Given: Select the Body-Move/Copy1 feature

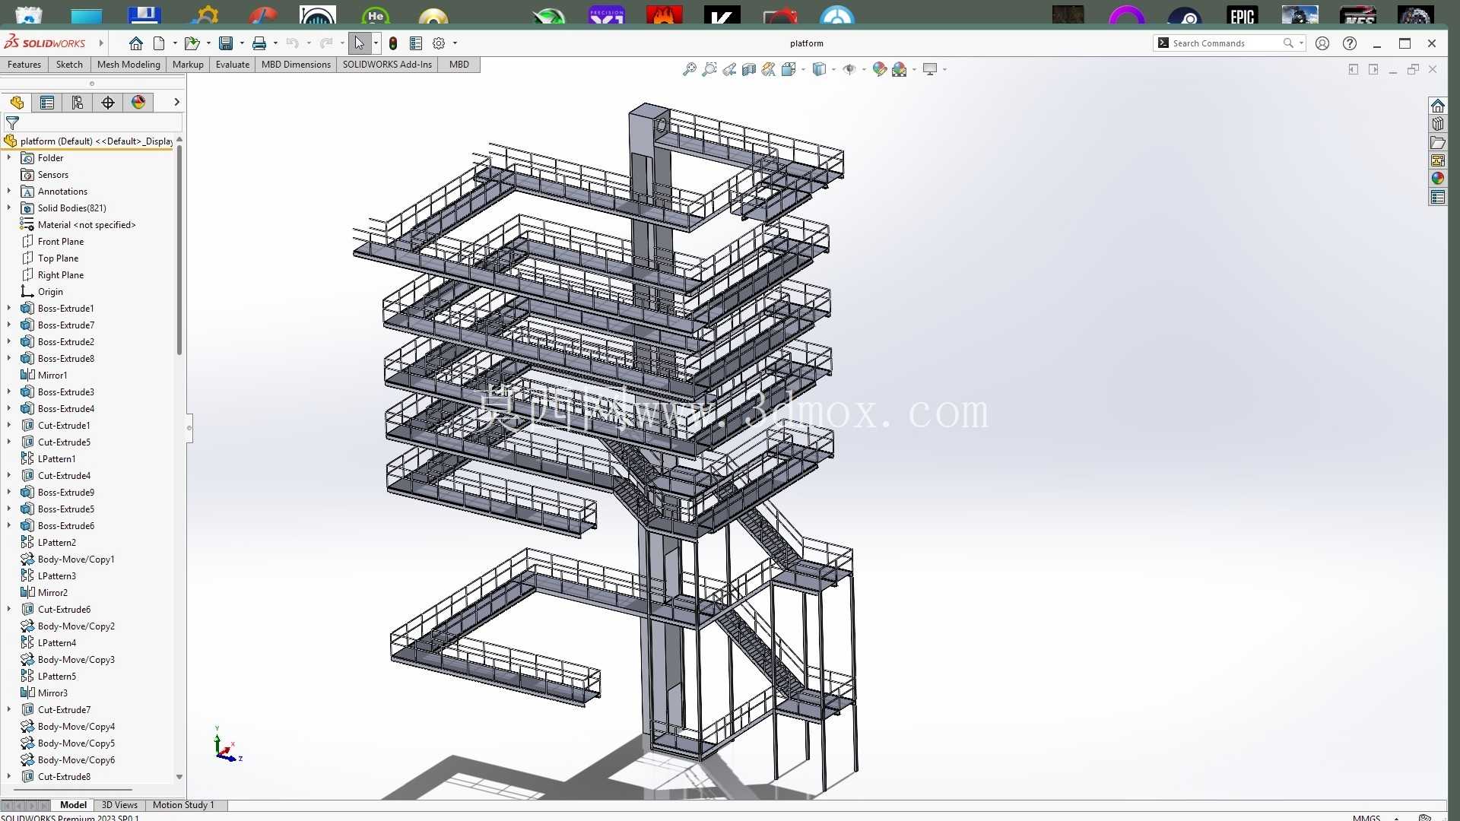Looking at the screenshot, I should 76,559.
